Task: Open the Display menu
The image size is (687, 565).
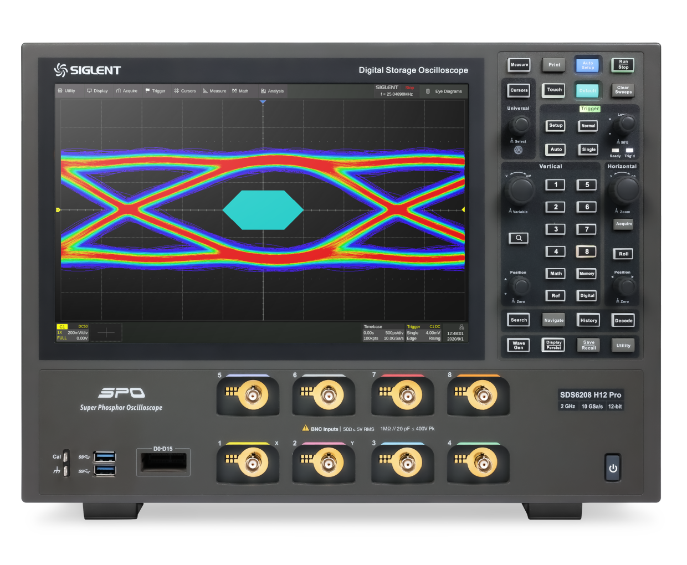Action: 97,91
